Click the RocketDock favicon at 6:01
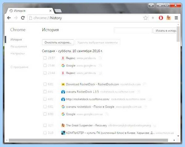 tap(63, 84)
